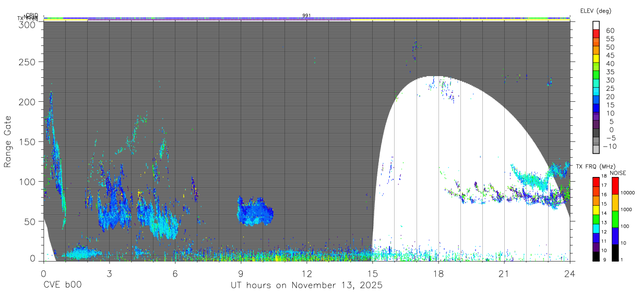Click the "1000" label on NOISE scale
The height and width of the screenshot is (296, 641).
pyautogui.click(x=627, y=210)
